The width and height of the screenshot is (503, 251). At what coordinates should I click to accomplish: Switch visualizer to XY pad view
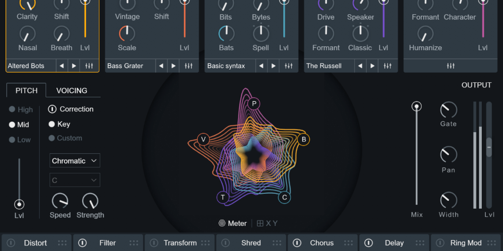point(267,223)
